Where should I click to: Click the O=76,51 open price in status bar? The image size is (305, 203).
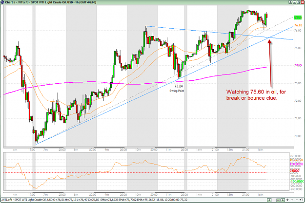[x=59, y=200]
